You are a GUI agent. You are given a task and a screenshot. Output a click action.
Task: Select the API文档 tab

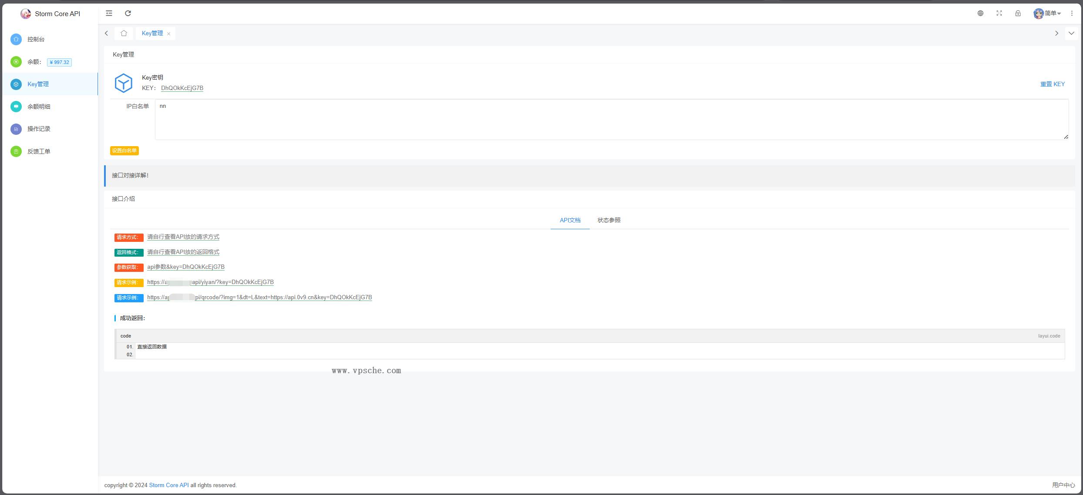(570, 220)
